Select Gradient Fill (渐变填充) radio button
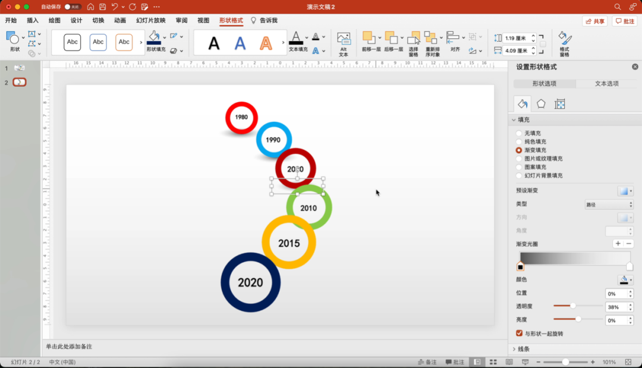Image resolution: width=642 pixels, height=368 pixels. tap(519, 150)
